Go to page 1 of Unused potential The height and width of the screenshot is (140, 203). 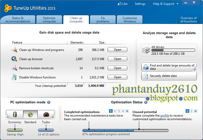pyautogui.click(x=187, y=111)
